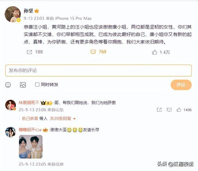This screenshot has height=171, width=198.
Task: Repost the 林展翘班不 comment via share icon
Action: (x=159, y=110)
